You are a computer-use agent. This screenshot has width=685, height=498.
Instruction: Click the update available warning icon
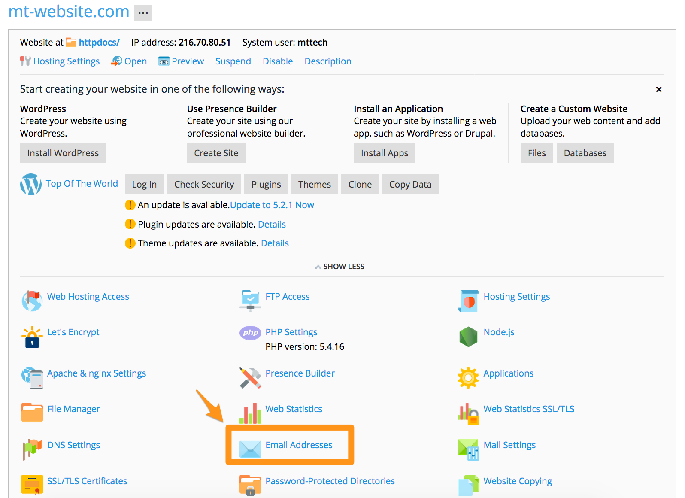click(x=130, y=205)
